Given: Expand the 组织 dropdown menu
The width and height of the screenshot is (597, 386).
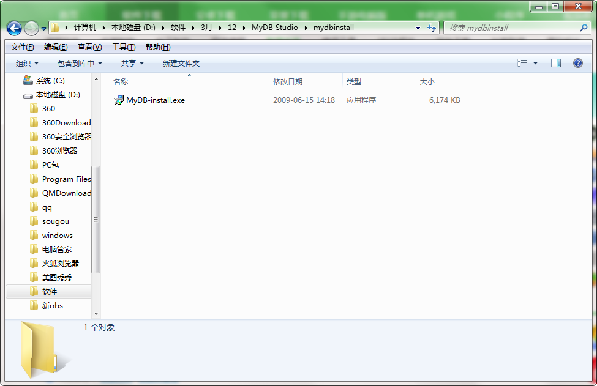Looking at the screenshot, I should (28, 62).
